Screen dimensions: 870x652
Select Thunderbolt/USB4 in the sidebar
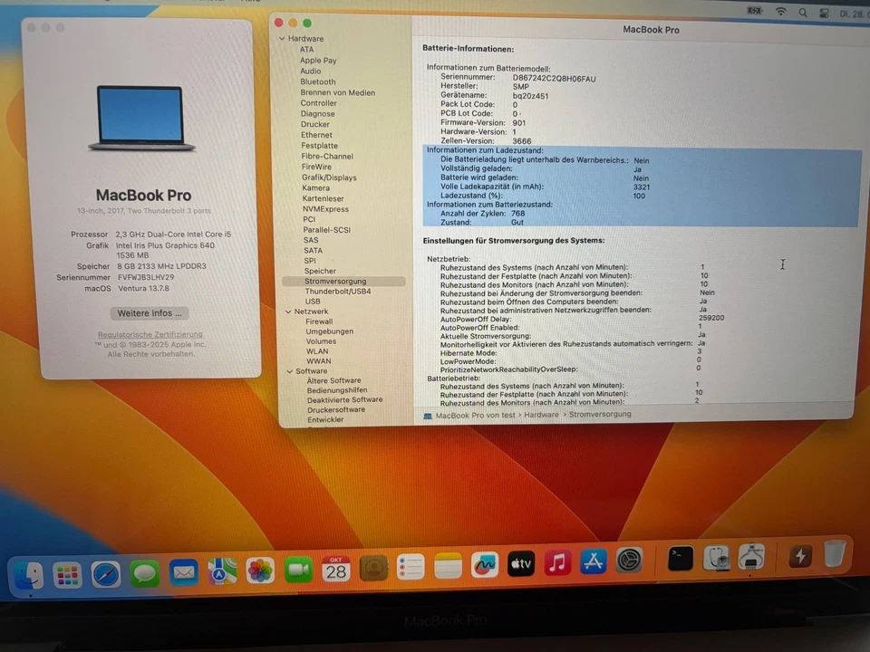339,292
